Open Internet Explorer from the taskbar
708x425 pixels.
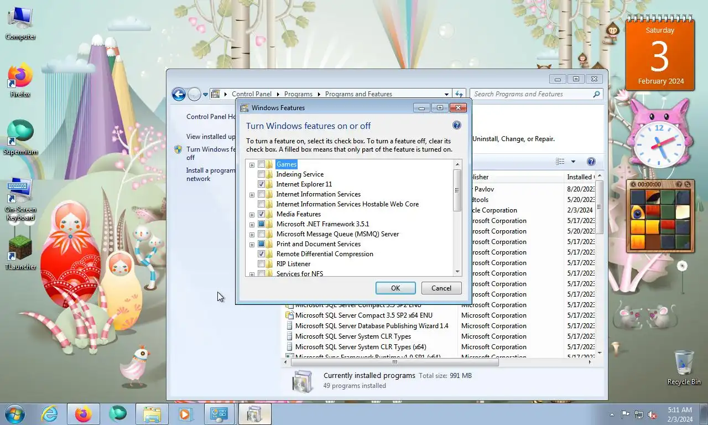[x=50, y=414]
